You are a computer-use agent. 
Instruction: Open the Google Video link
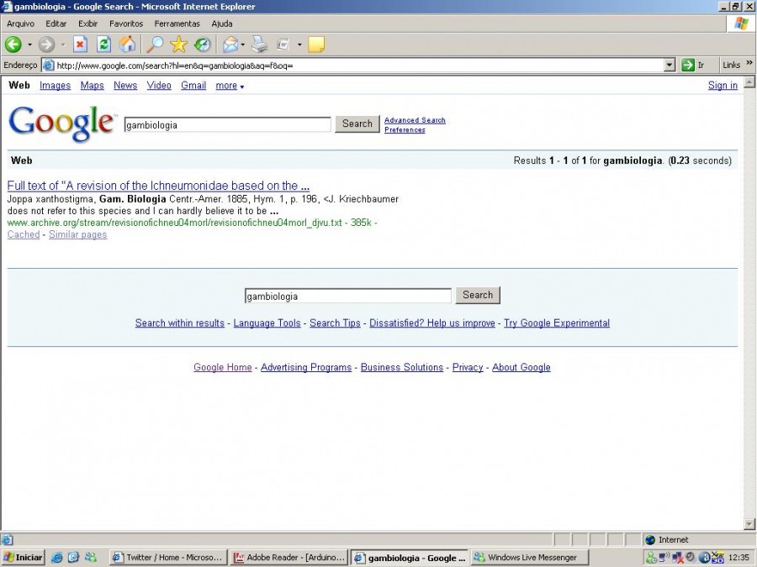[159, 86]
